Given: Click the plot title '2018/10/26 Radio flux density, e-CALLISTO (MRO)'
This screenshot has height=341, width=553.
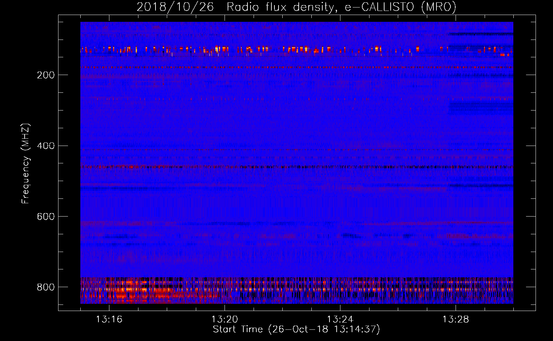Looking at the screenshot, I should coord(296,7).
